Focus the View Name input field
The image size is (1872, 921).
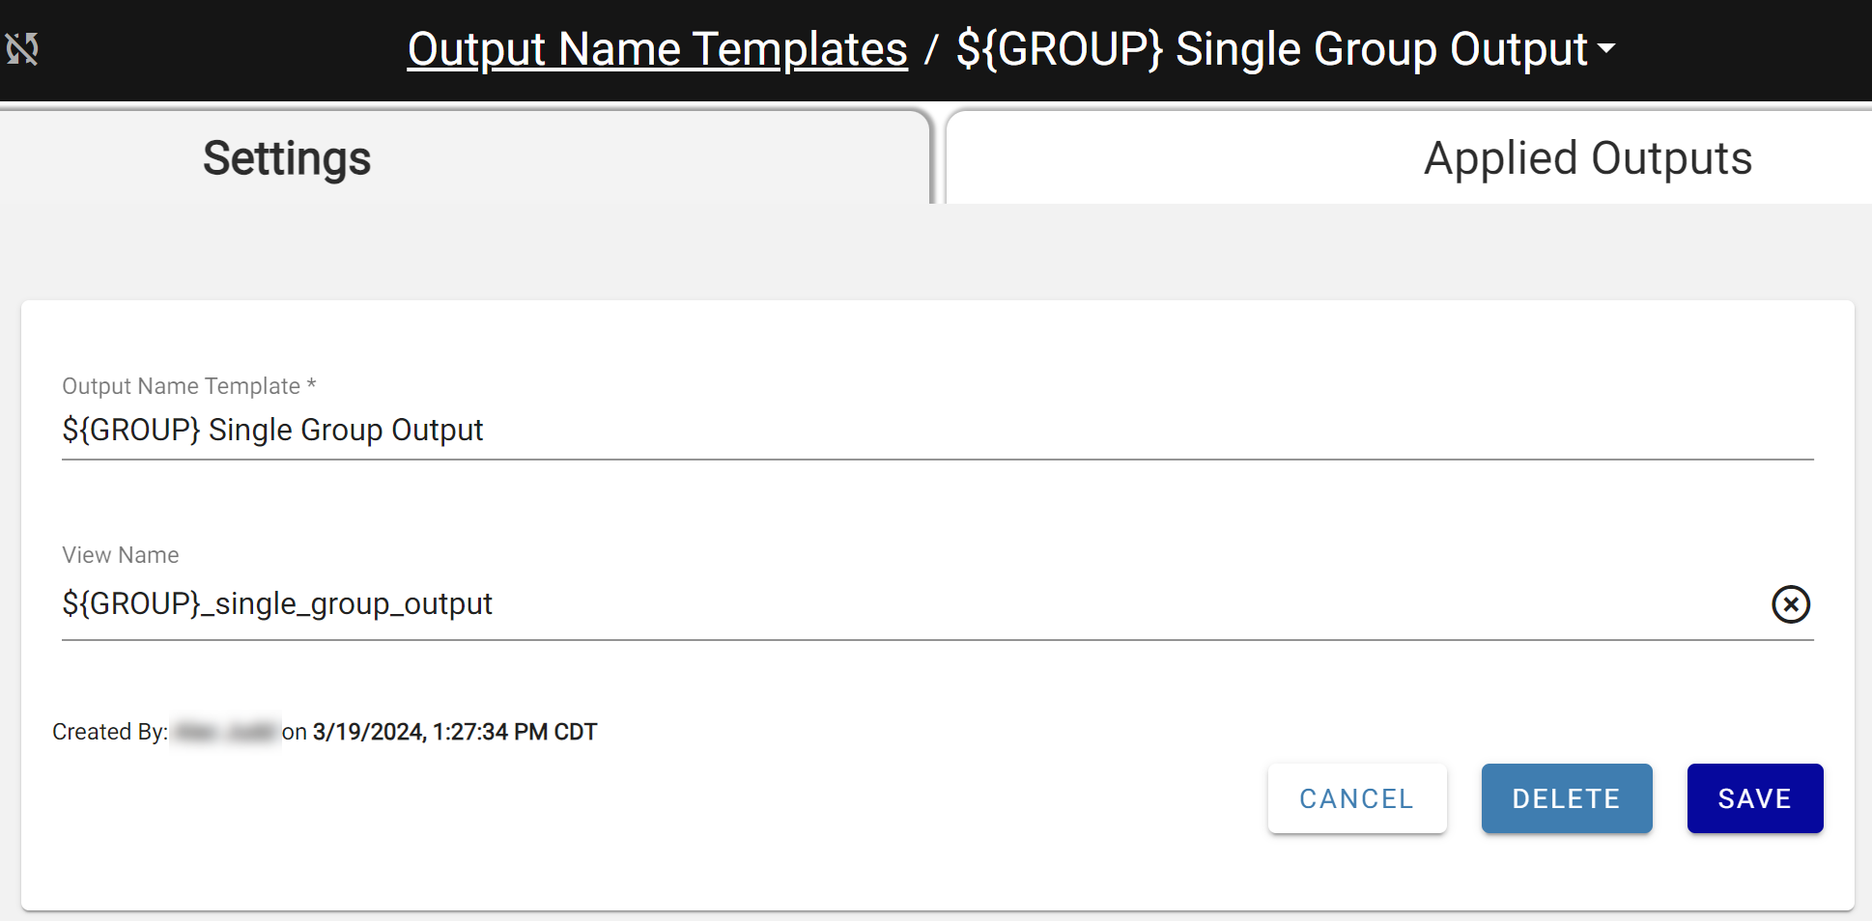(x=913, y=604)
